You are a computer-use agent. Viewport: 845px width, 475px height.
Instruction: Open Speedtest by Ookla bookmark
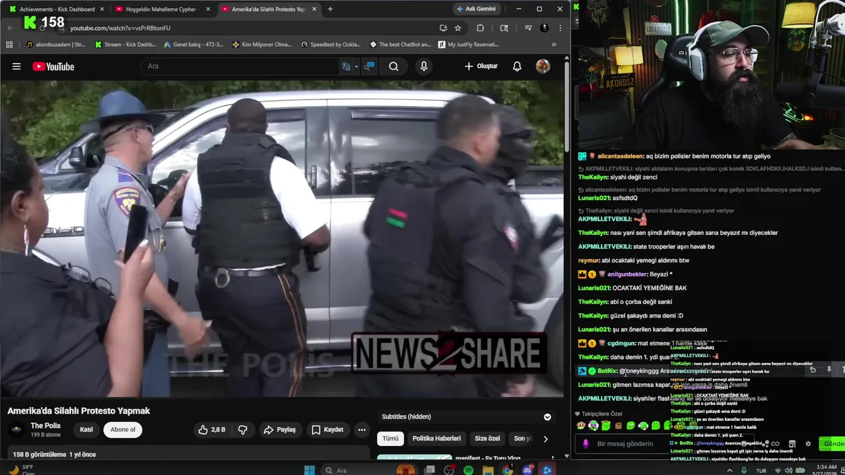pos(331,44)
